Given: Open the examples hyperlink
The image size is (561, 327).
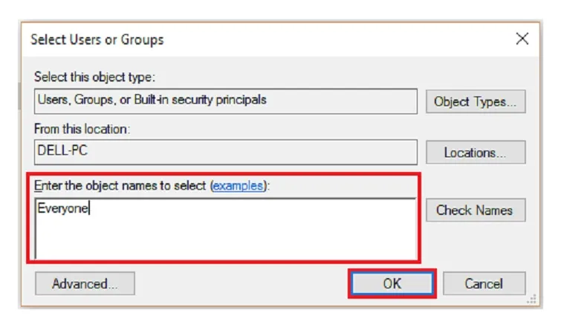Looking at the screenshot, I should tap(238, 186).
